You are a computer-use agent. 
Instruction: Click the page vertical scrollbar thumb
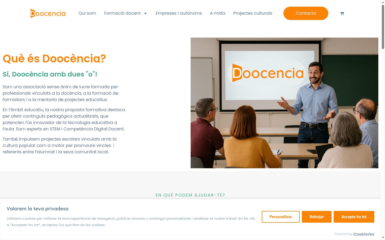pyautogui.click(x=383, y=27)
